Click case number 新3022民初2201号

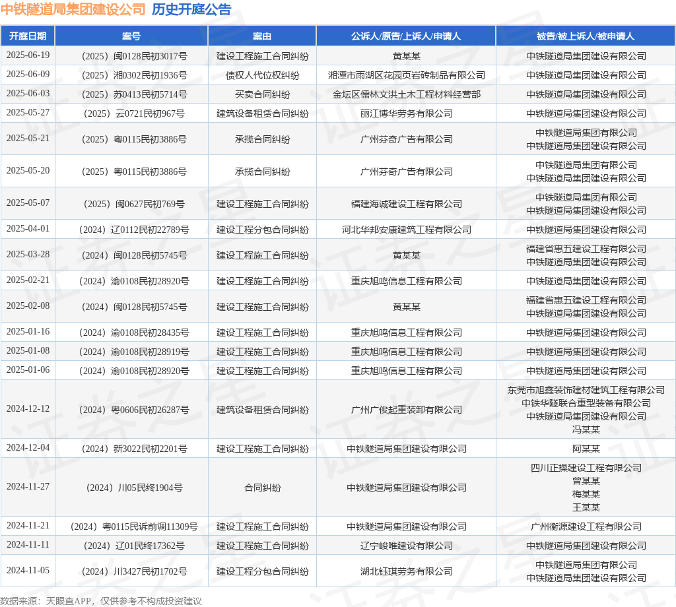(x=135, y=449)
